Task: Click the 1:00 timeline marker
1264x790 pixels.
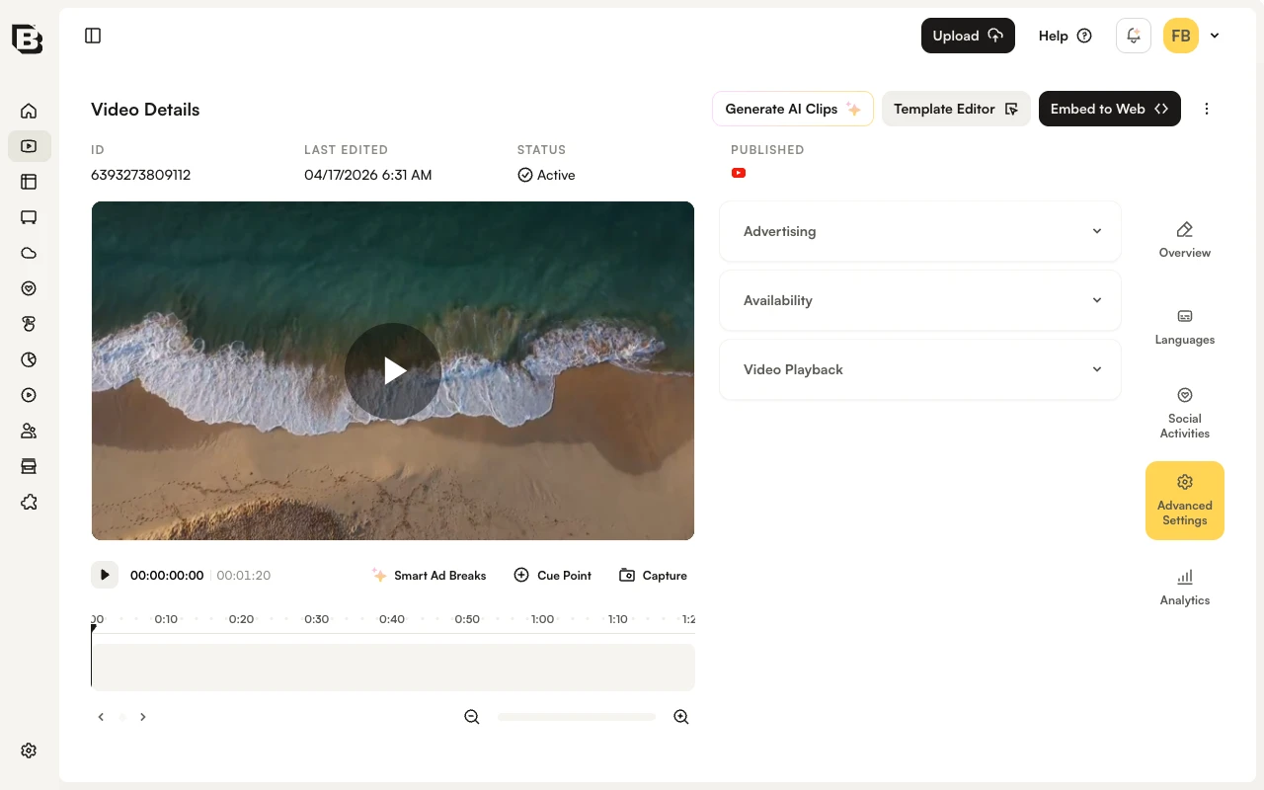Action: pyautogui.click(x=542, y=619)
